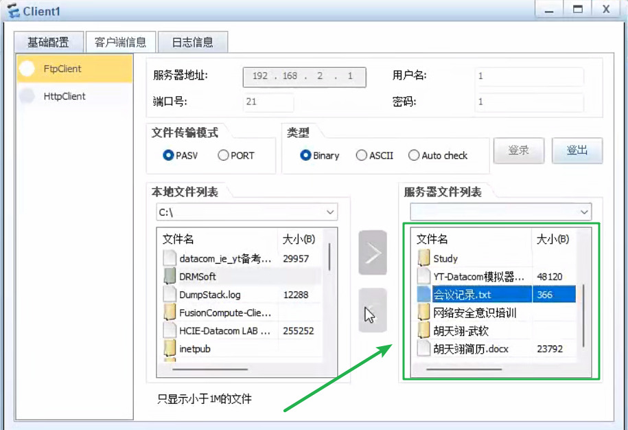Screen dimensions: 628x430
Task: Select DRMSoft in local file list
Action: click(198, 277)
